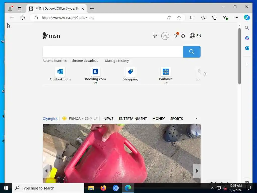Go to previous slideshow story
257x193 pixels.
coord(46,171)
